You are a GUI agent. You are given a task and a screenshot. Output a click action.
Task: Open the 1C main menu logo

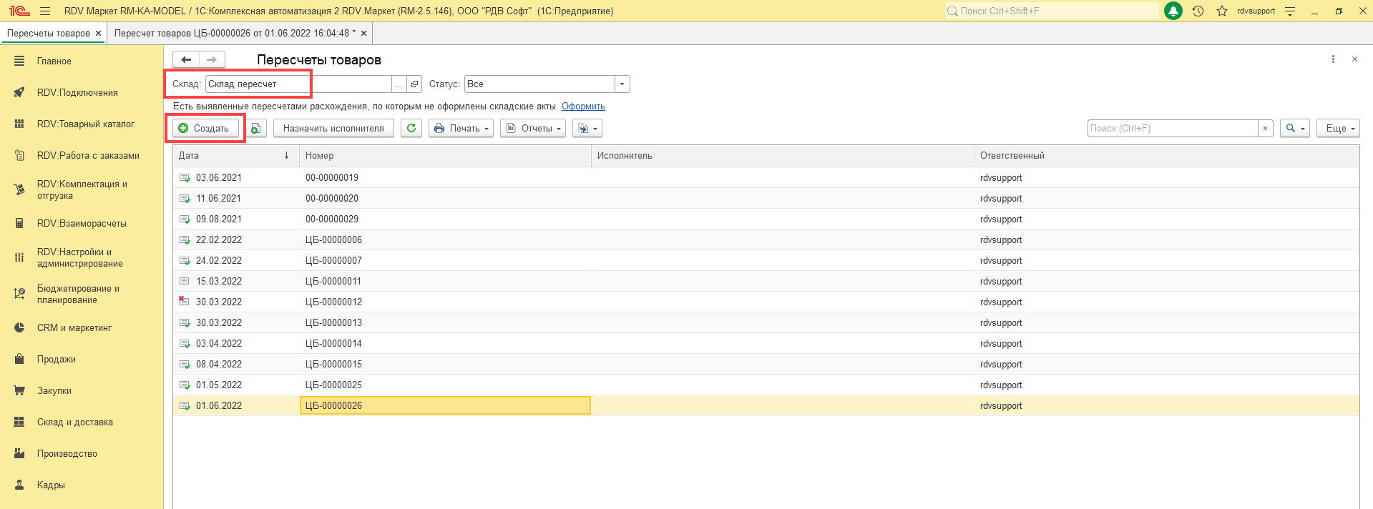coord(19,11)
